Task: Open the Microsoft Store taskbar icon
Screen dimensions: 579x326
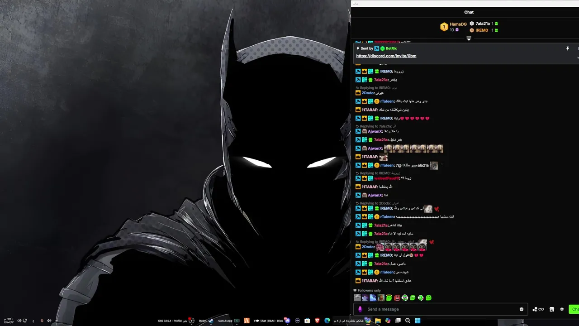Action: [307, 321]
